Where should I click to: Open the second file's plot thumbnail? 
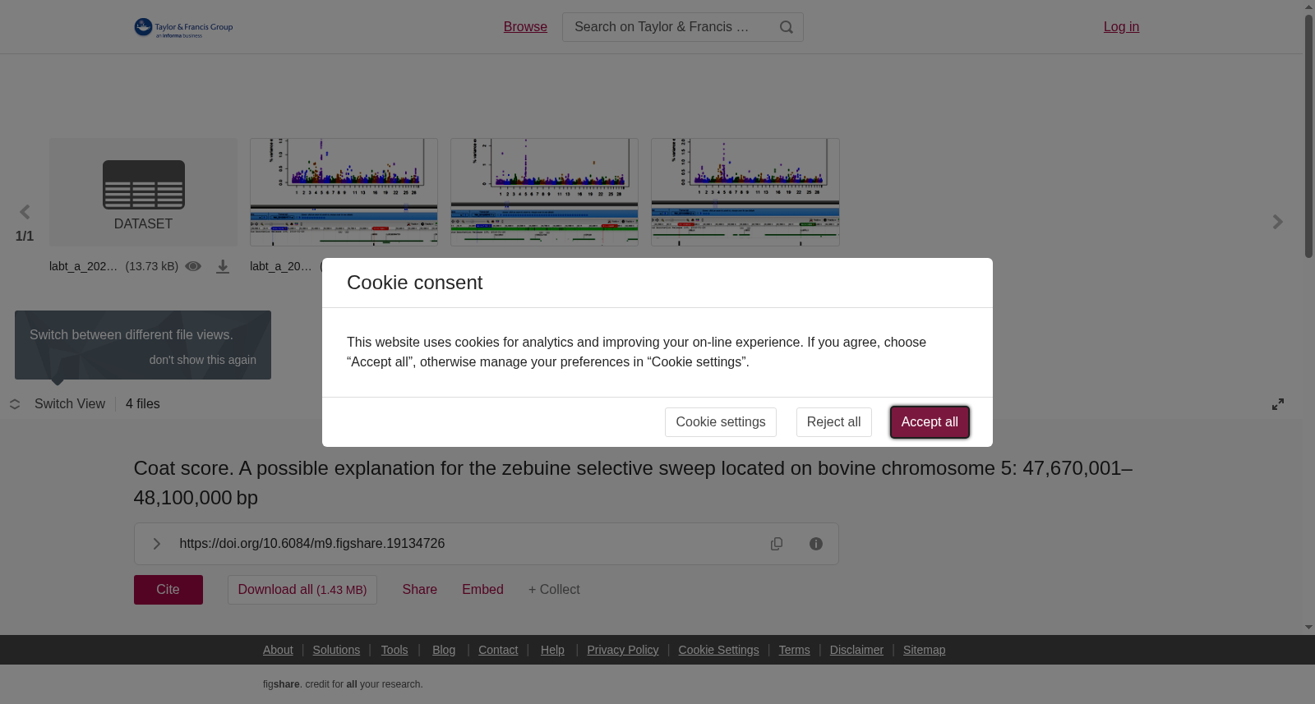coord(344,192)
